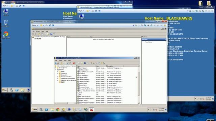Screen dimensions: 216x121
Task: Open Computer desktop icon in BLACKHAWKS VM
Action: click(81, 16)
